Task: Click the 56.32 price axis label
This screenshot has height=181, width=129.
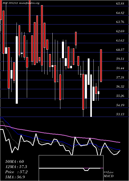Action: (x=120, y=87)
